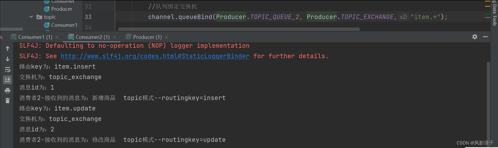The height and width of the screenshot is (148, 498).
Task: Toggle scroll to end of console
Action: (8, 80)
